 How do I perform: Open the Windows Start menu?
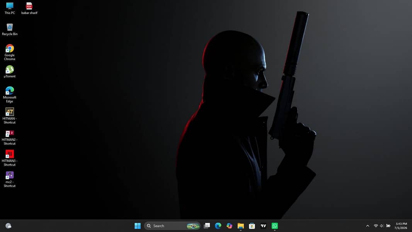coord(138,226)
